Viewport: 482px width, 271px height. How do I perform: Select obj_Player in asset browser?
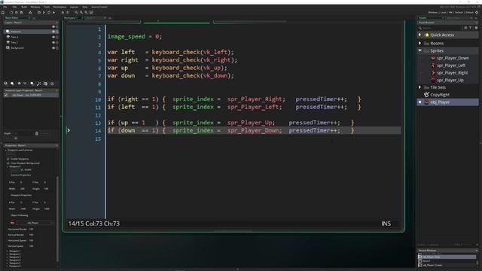click(447, 102)
